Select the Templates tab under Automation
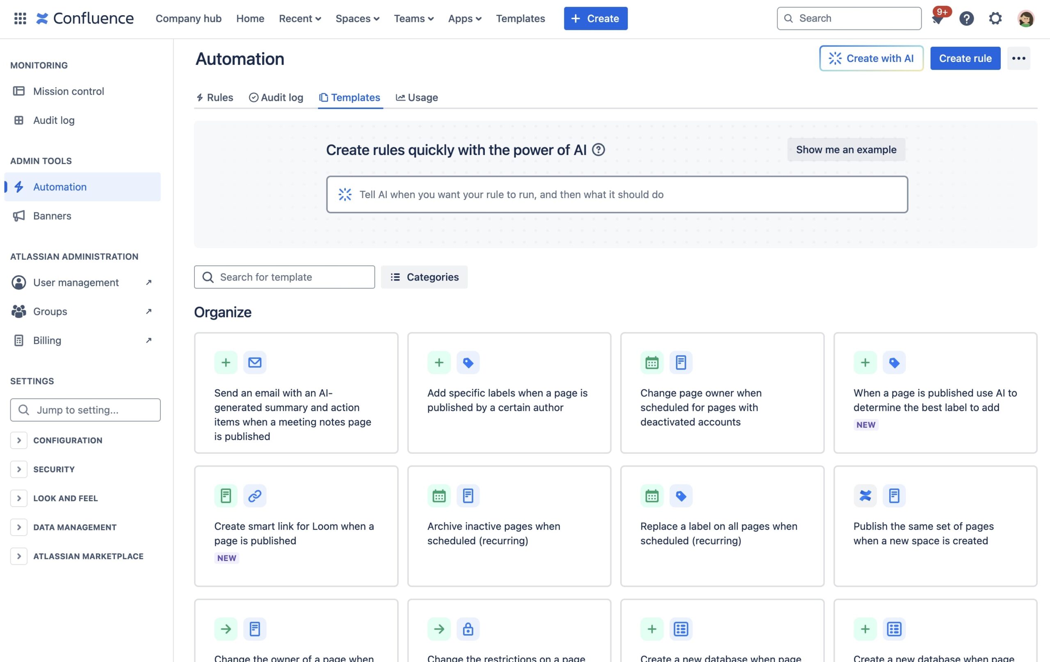 click(x=350, y=97)
